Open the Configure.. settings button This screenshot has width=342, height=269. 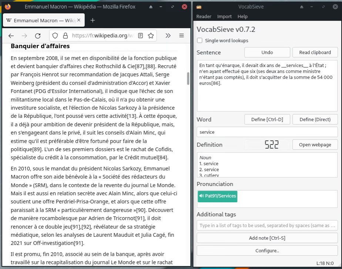267,250
